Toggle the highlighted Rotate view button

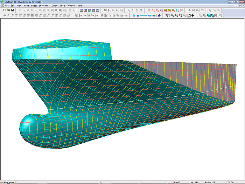[188, 15]
